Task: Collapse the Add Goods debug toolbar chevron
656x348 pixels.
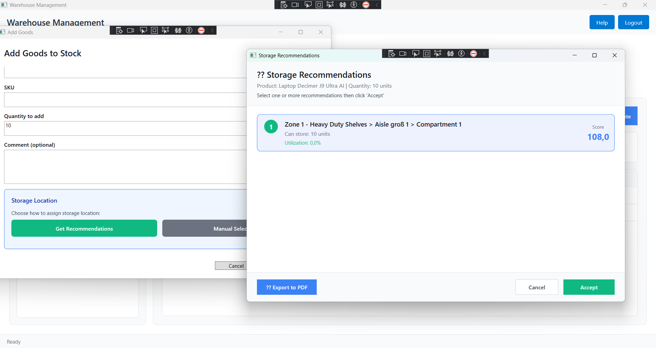Action: pos(212,30)
